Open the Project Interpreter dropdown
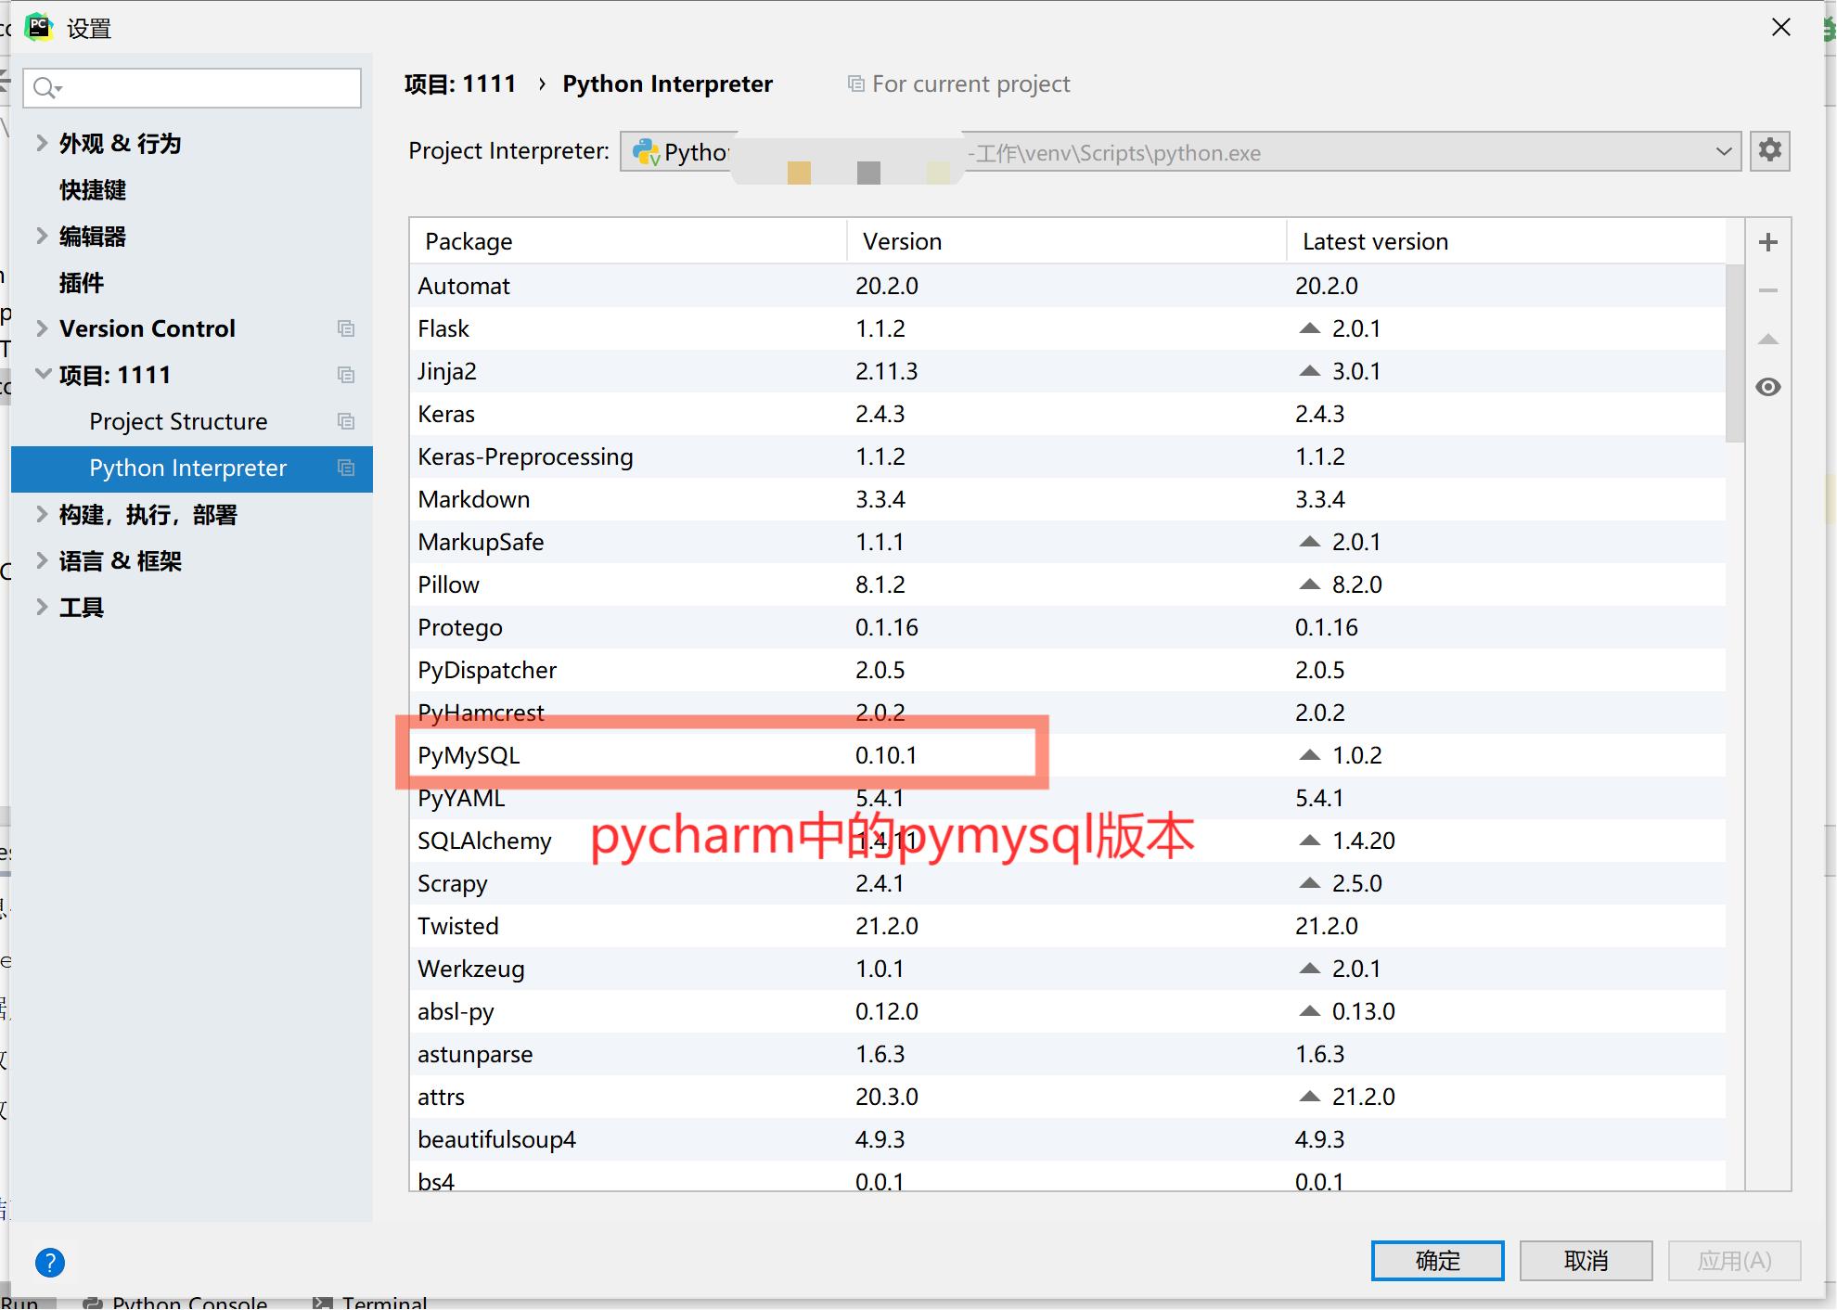1837x1310 pixels. pyautogui.click(x=1724, y=151)
